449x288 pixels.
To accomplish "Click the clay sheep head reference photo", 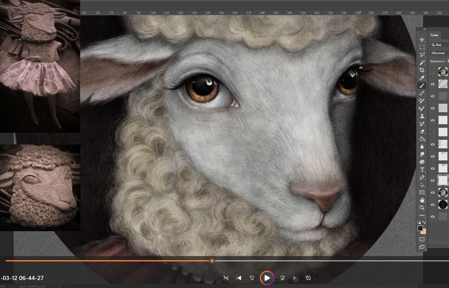I will click(40, 188).
